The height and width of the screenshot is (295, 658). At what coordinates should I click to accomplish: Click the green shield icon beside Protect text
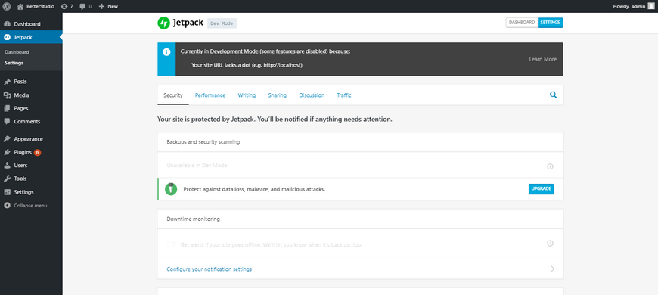[170, 189]
